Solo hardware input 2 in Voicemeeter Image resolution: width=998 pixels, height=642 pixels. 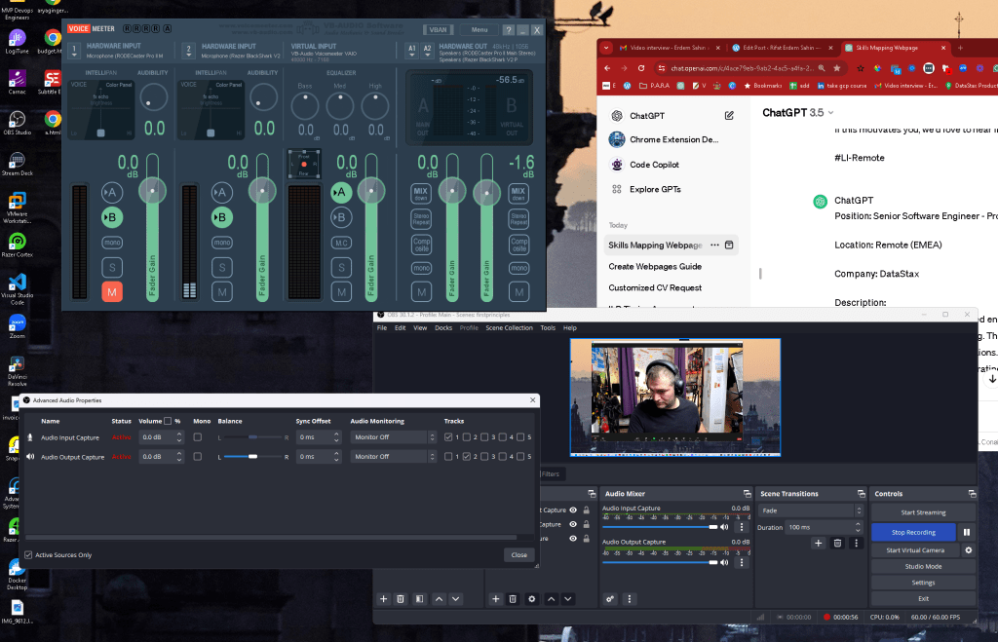tap(222, 267)
